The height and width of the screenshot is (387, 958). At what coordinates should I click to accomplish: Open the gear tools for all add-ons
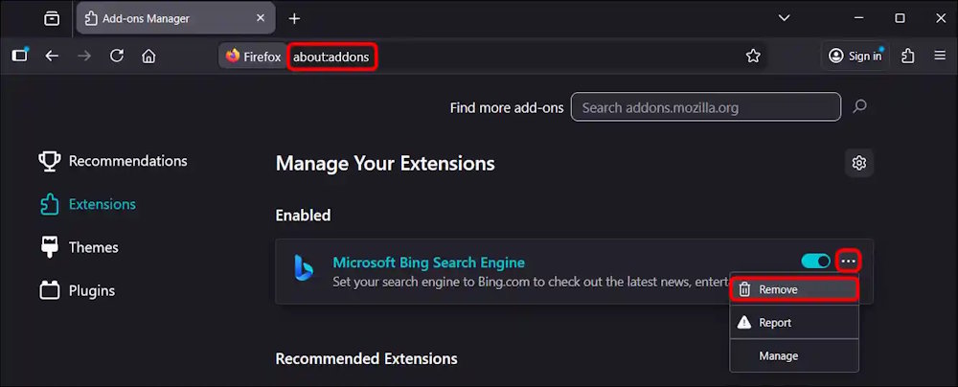pos(859,163)
